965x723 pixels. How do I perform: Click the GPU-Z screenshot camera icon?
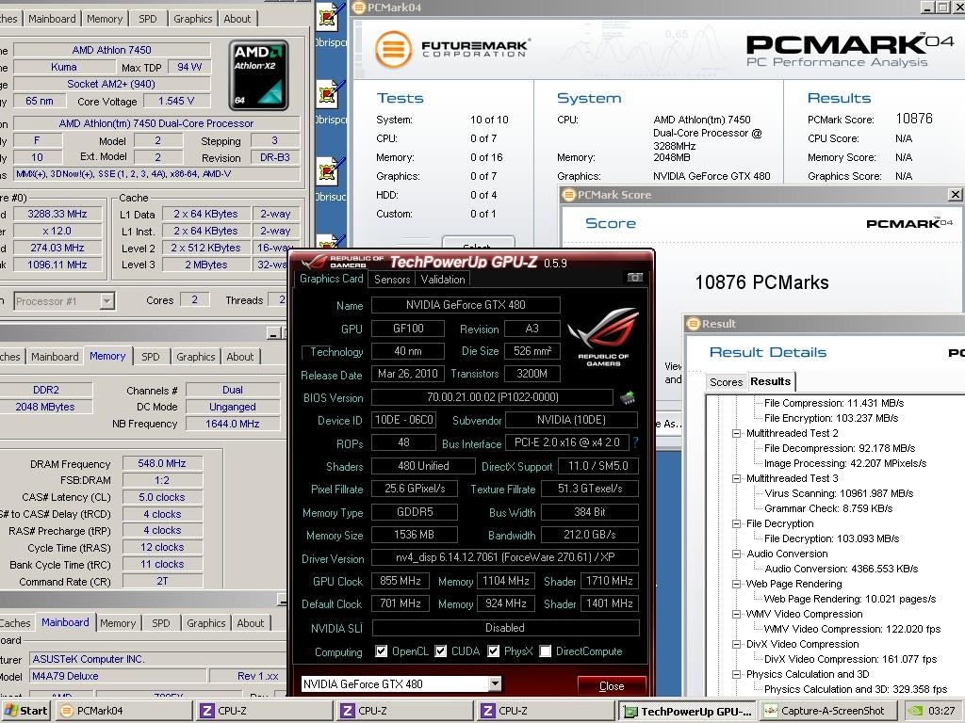point(634,278)
